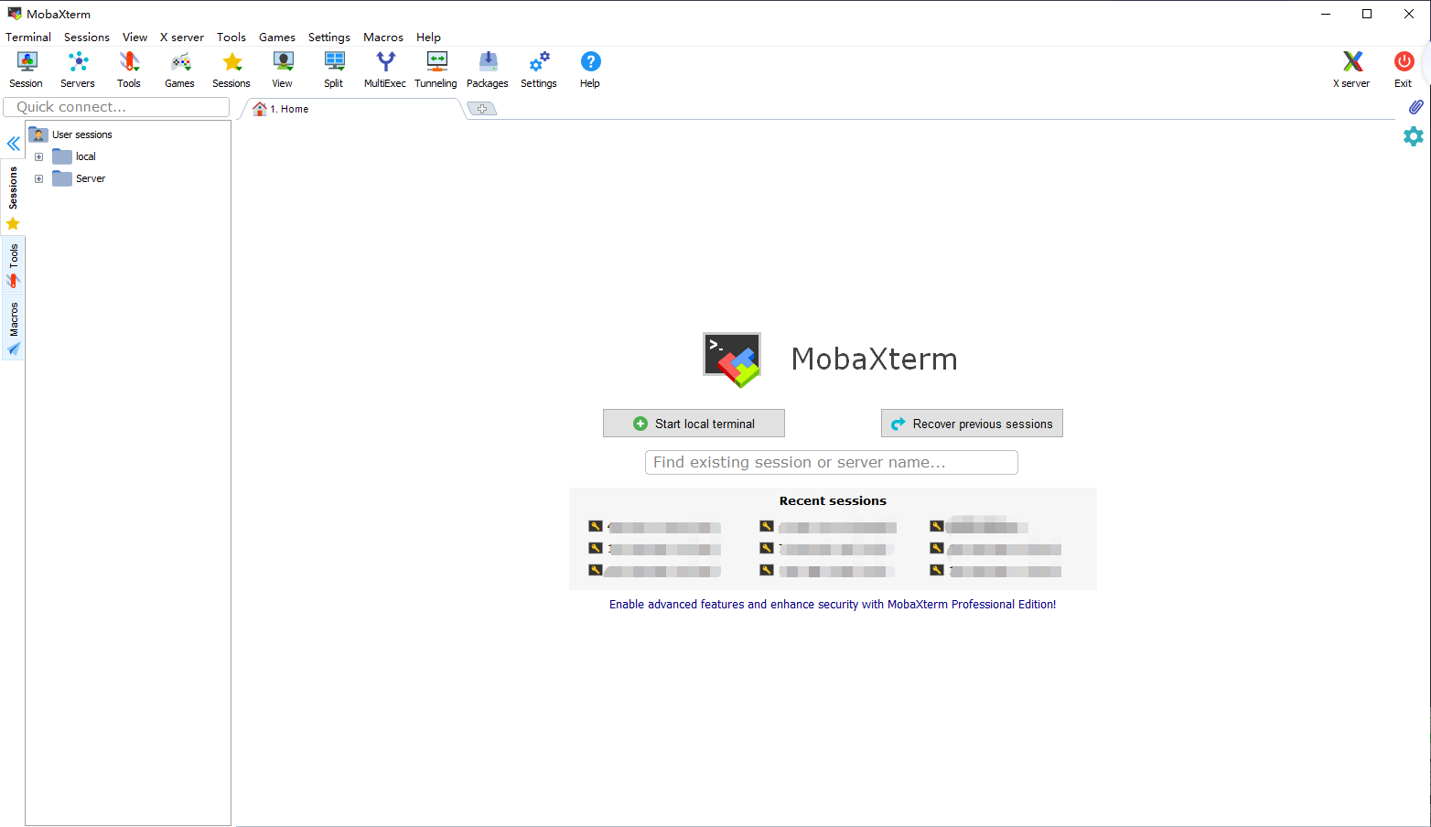Open the Tunneling tool
Screen dimensions: 1431x827
coord(436,70)
